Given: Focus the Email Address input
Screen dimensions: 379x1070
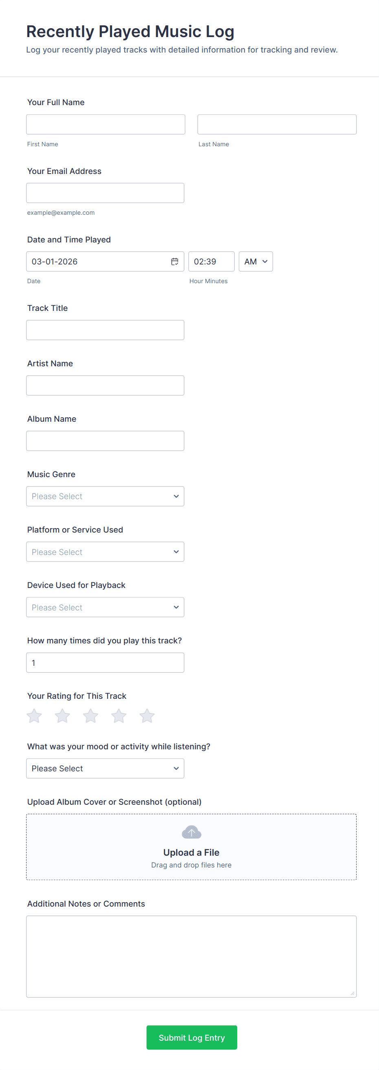Looking at the screenshot, I should [x=105, y=193].
